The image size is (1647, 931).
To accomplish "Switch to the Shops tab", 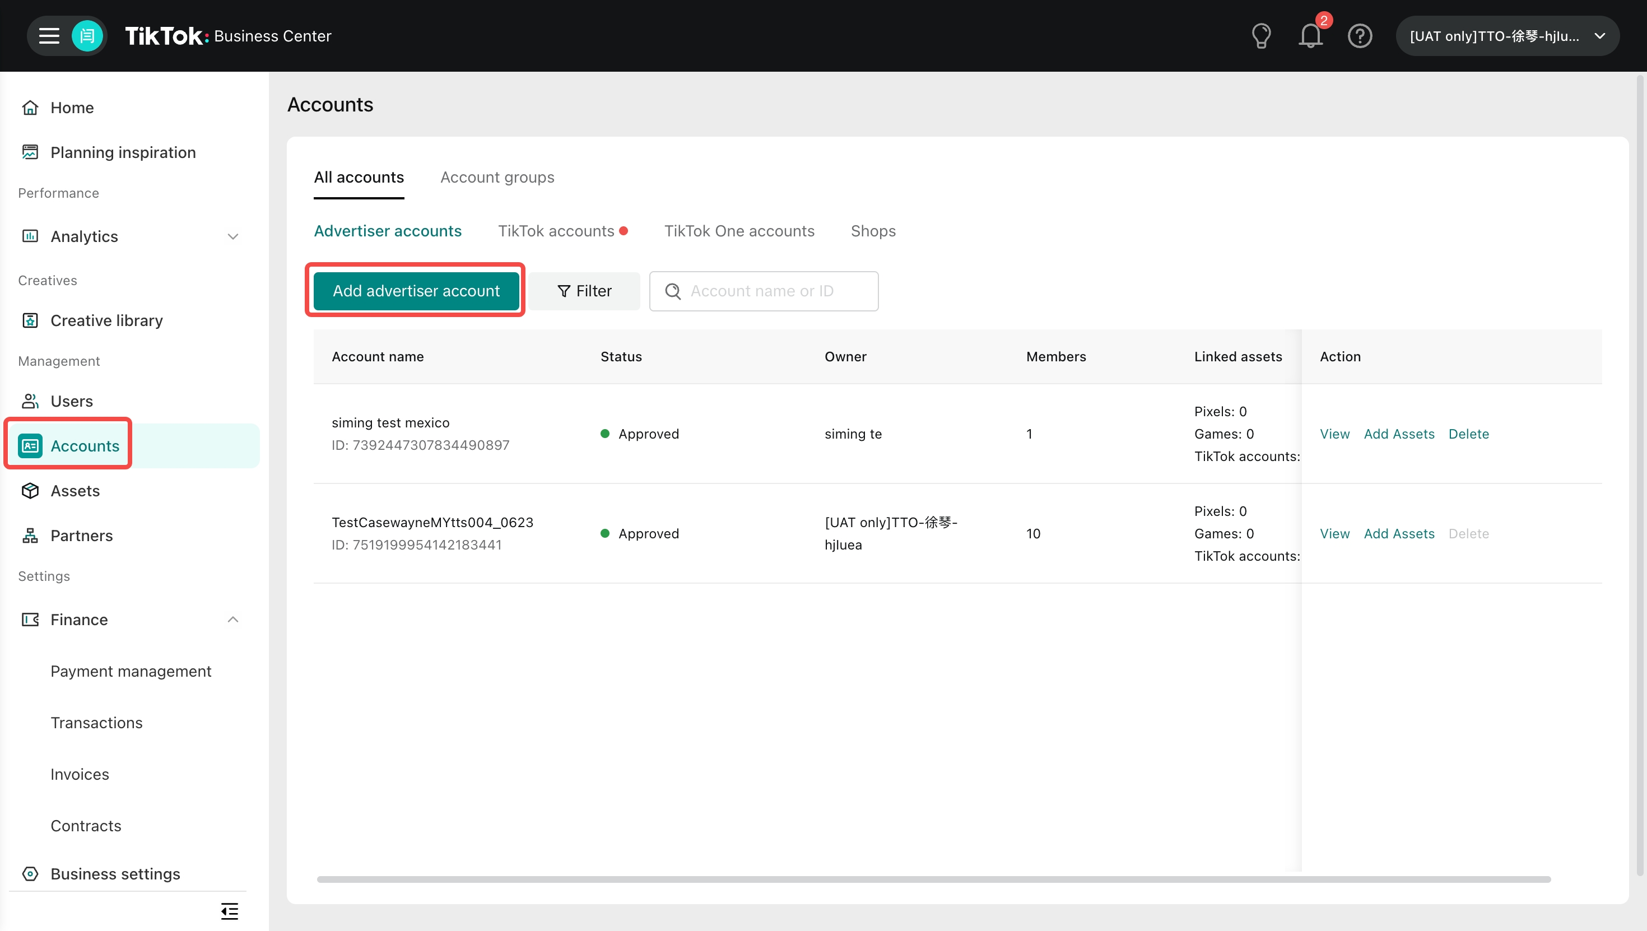I will pos(873,231).
